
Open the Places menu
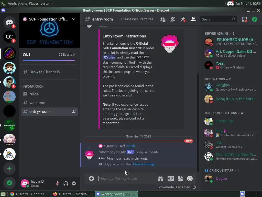click(34, 3)
